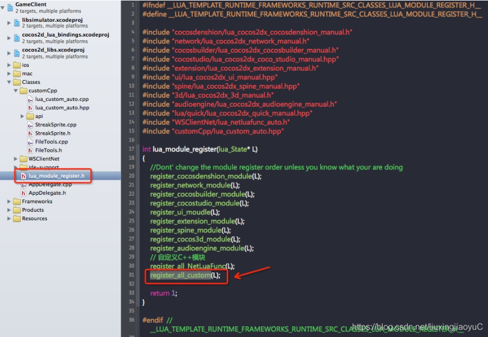Screen dimensions: 488x337
Task: Click the WSClientNet/lua_netluafunc_auto.h include line
Action: pyautogui.click(x=216, y=122)
